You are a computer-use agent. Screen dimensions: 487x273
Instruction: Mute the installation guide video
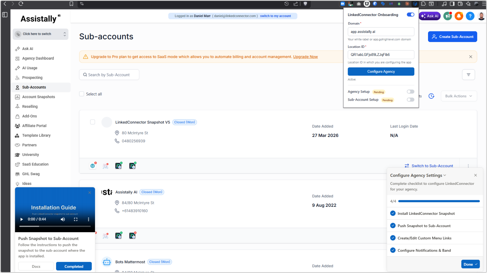click(x=63, y=219)
